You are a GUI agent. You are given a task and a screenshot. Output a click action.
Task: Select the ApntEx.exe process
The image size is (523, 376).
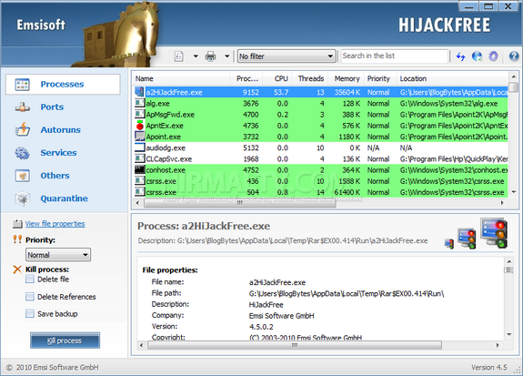coord(321,126)
